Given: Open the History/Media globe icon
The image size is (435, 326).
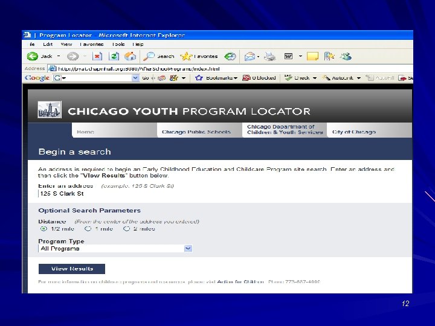Looking at the screenshot, I should [230, 57].
